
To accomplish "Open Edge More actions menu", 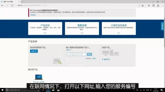I will 163,6.
